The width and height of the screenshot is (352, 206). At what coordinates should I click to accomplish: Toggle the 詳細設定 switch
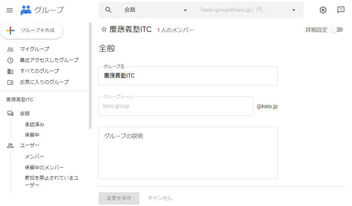coord(337,30)
